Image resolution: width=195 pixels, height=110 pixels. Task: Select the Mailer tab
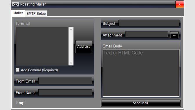tap(18, 13)
